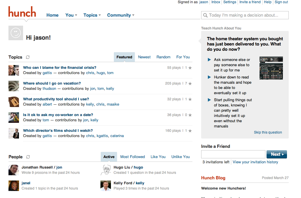
Task: Open 'Is it ok to ask my co-worker' topic
Action: coord(58,115)
